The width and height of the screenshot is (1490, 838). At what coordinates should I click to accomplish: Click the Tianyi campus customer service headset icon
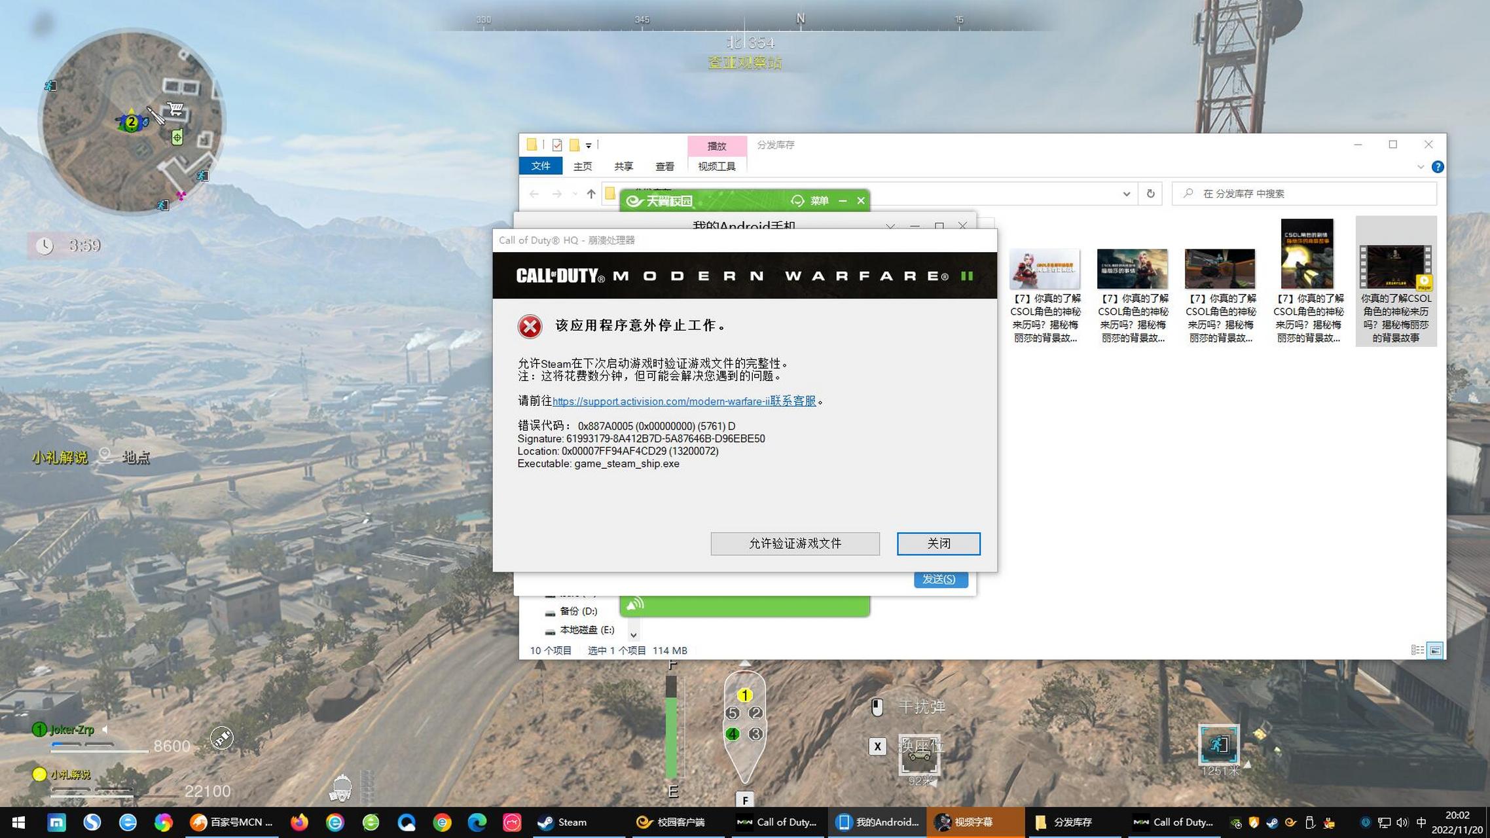(797, 201)
